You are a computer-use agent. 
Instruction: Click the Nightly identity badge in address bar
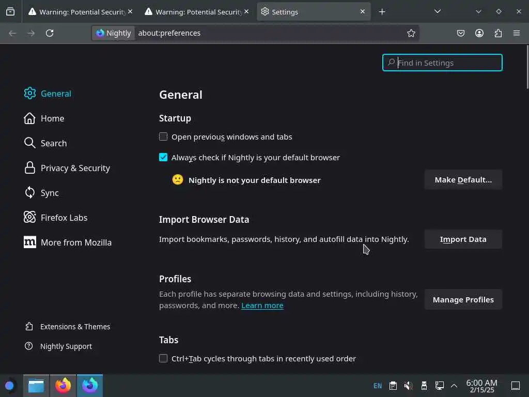coord(114,33)
